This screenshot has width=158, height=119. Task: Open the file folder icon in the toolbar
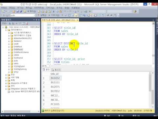pos(14,12)
